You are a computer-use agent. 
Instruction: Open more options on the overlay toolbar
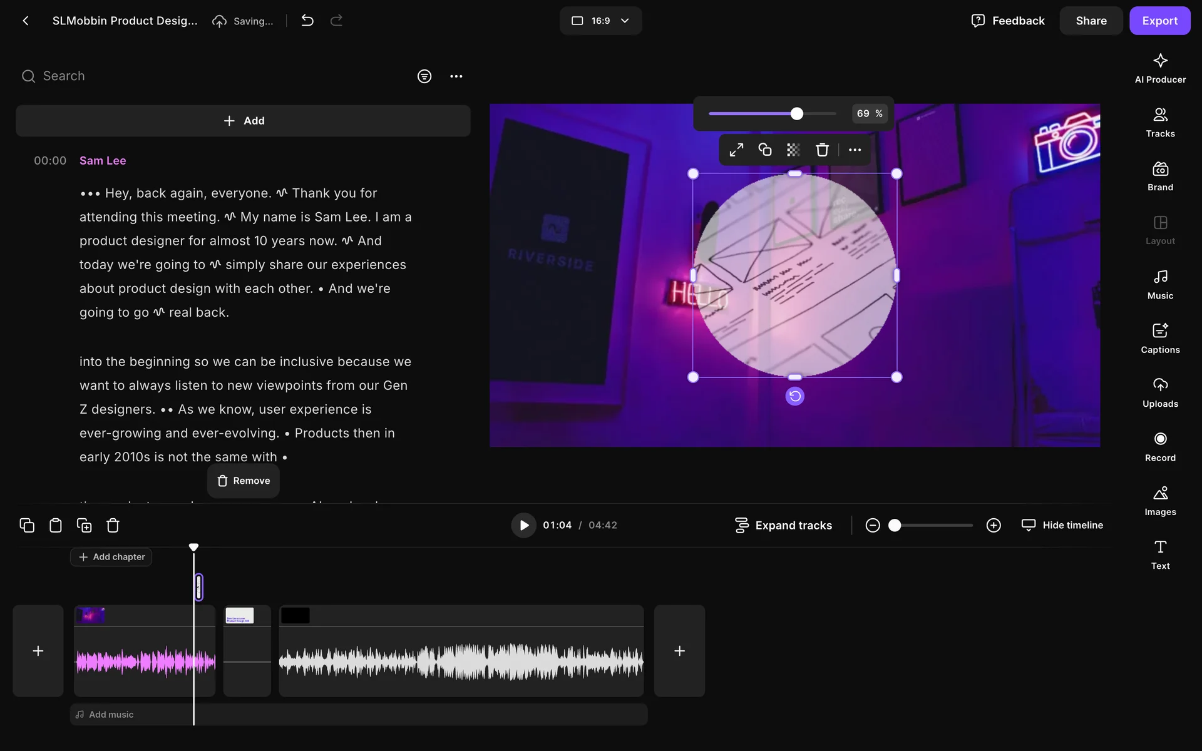855,150
